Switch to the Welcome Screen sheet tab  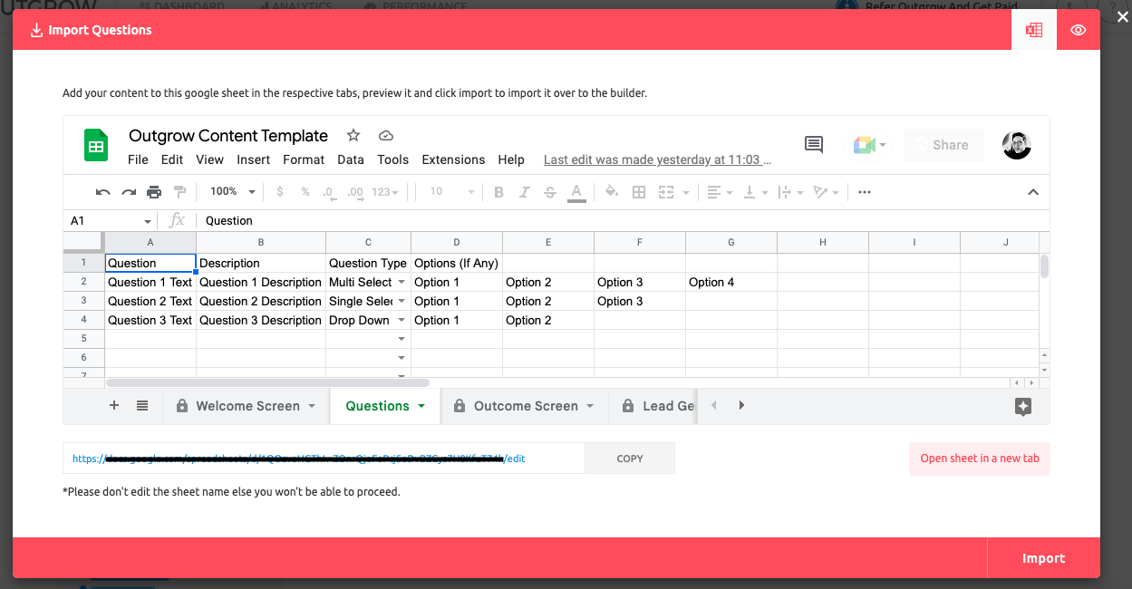(247, 406)
